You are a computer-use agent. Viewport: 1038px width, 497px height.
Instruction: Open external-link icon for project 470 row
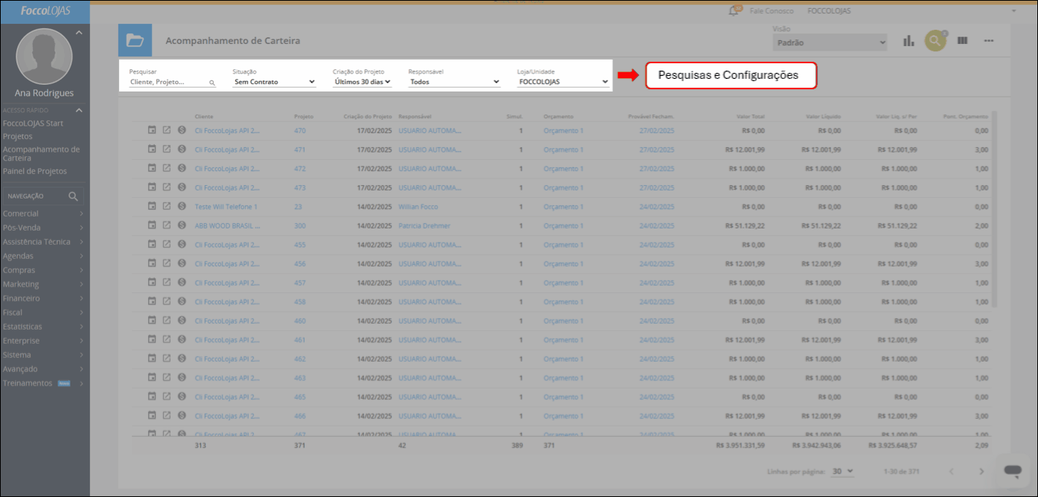(x=167, y=130)
